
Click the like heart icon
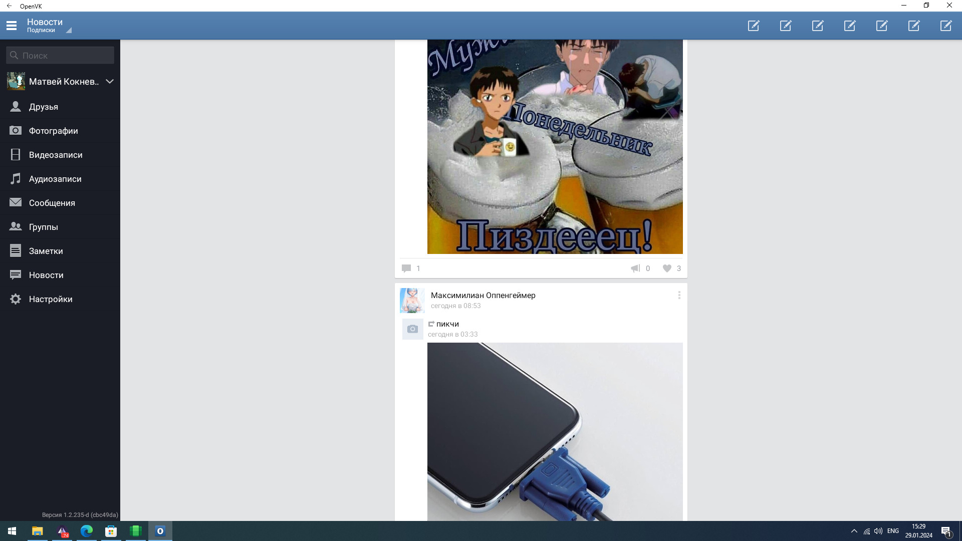tap(667, 268)
